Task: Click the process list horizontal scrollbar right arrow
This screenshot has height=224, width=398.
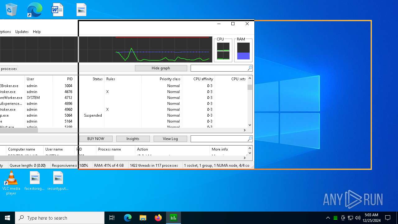Action: (x=245, y=130)
